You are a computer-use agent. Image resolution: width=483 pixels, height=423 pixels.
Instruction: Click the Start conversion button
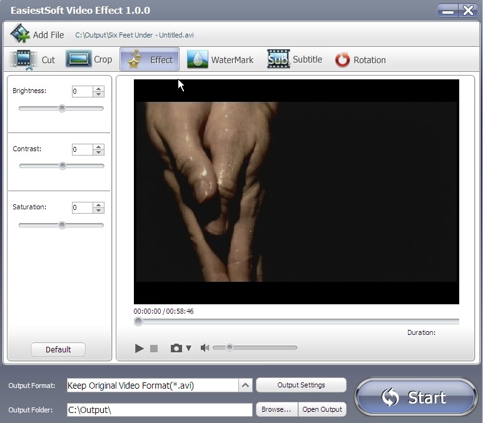pos(416,397)
